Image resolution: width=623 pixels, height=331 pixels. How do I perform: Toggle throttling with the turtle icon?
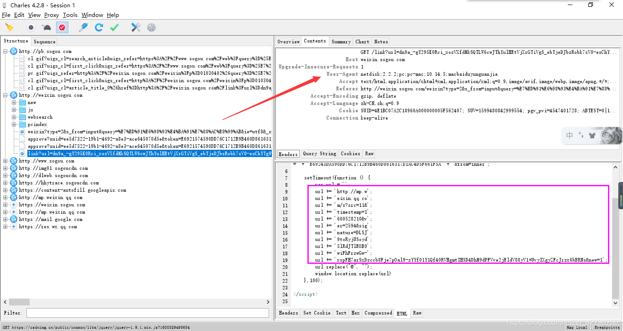[47, 27]
